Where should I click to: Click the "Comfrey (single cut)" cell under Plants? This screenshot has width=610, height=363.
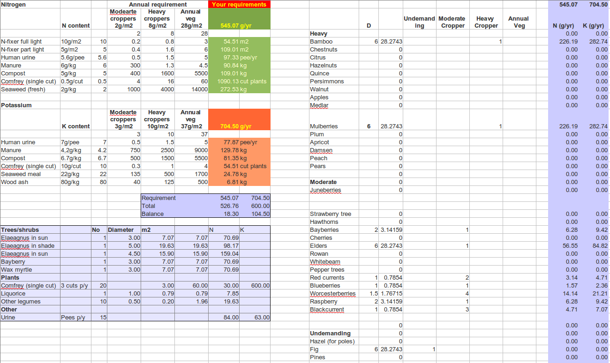(x=29, y=285)
